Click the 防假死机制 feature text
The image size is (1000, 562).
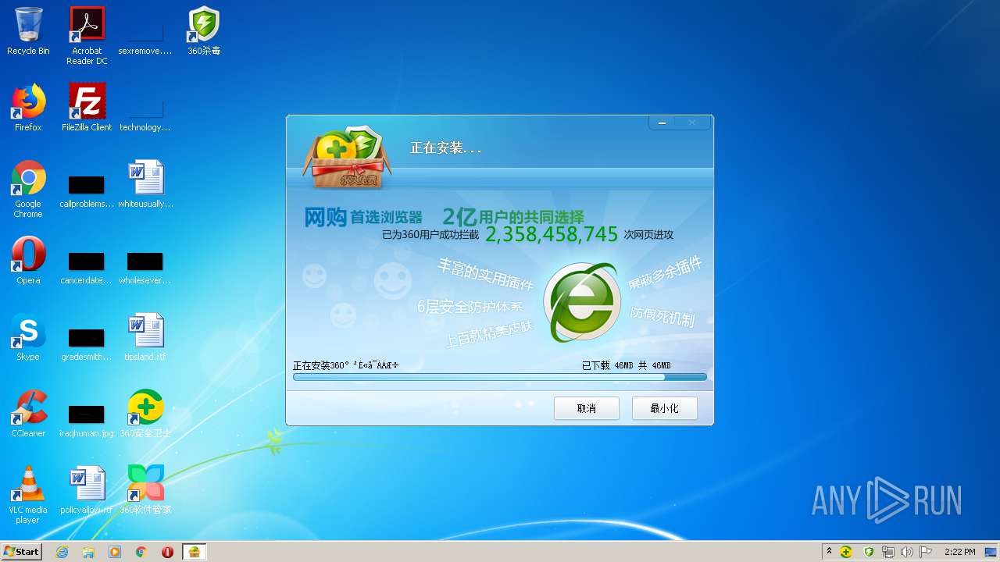coord(662,316)
